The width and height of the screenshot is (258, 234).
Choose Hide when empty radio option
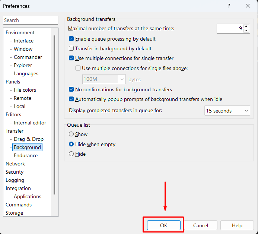[x=71, y=144]
